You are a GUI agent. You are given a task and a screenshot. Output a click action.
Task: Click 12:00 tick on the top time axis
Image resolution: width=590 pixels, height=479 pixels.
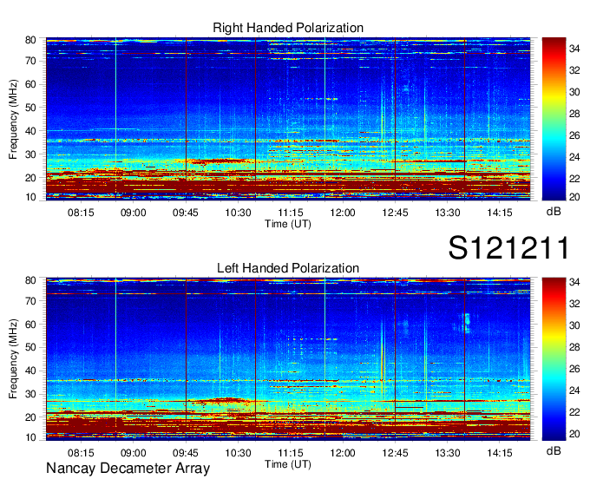[x=343, y=213]
